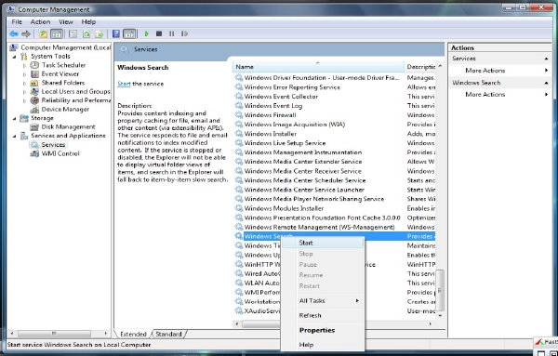Switch to the Standard tab

point(168,335)
